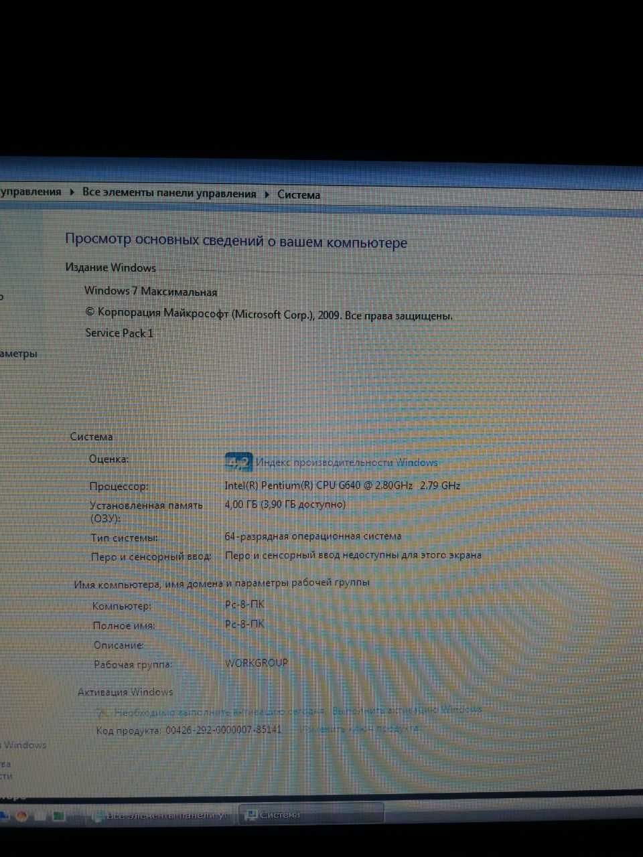Image resolution: width=643 pixels, height=857 pixels.
Task: Click the 'Тип системы:' label
Action: click(x=125, y=538)
